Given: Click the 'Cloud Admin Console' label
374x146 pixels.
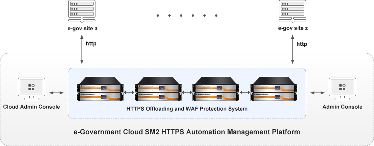Looking at the screenshot, I should point(32,107).
